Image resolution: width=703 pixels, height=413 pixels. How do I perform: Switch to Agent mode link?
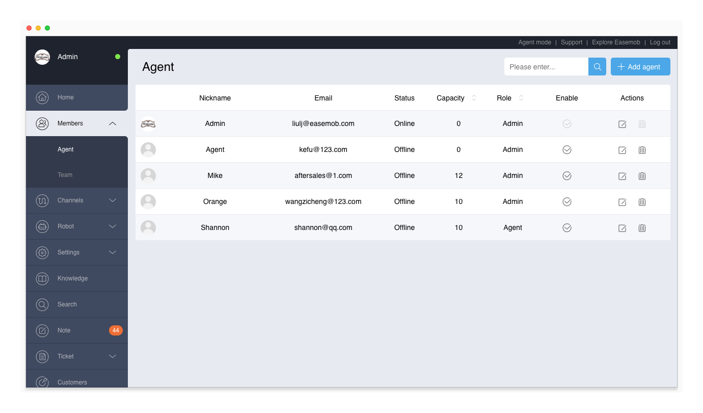534,42
